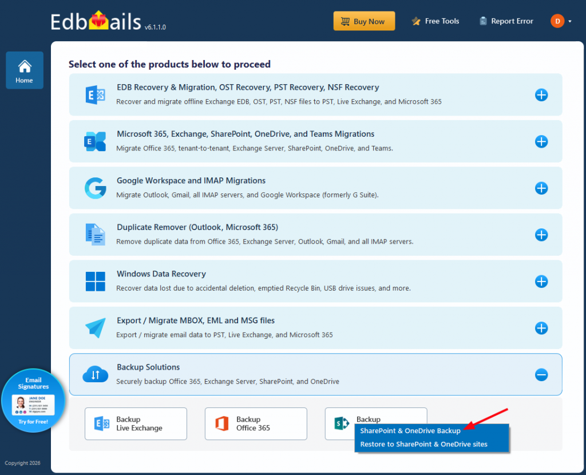Expand EDB Recovery & Migration plus button
The width and height of the screenshot is (586, 475).
coord(541,95)
